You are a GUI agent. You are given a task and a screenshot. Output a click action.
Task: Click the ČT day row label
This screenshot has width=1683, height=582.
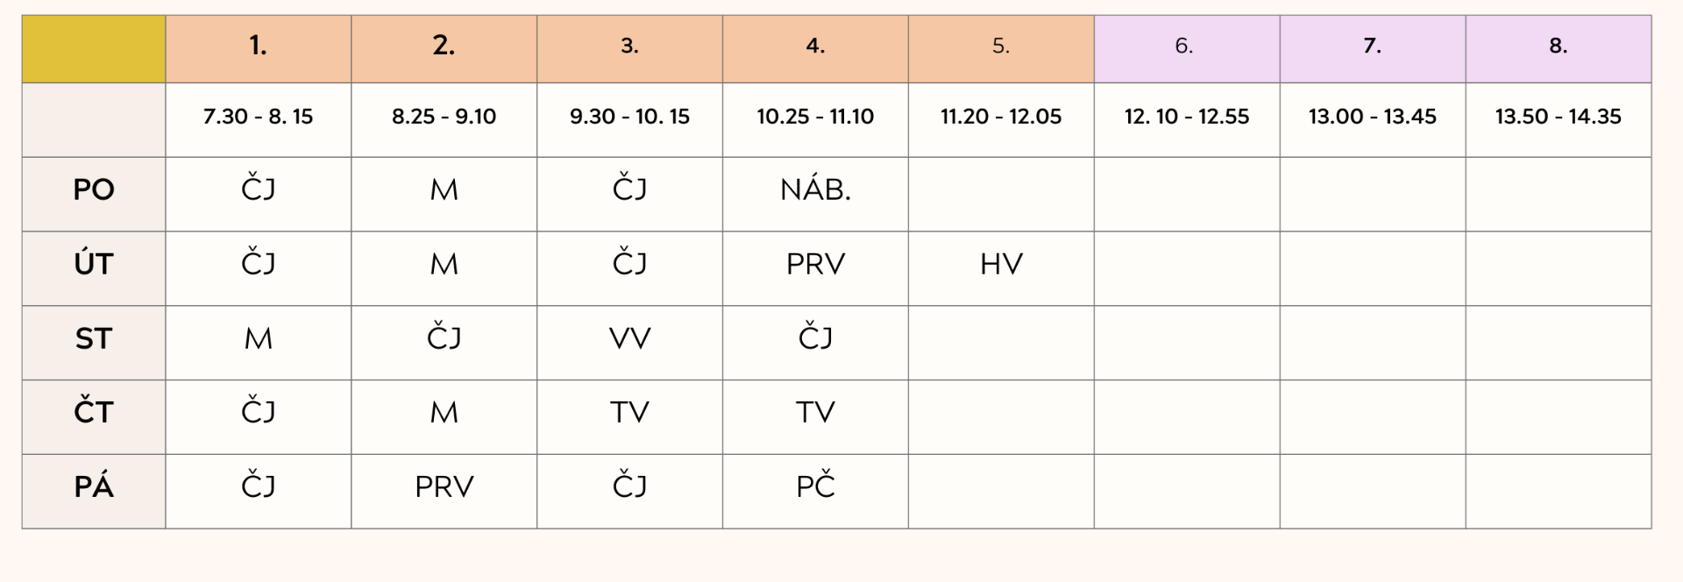tap(94, 417)
